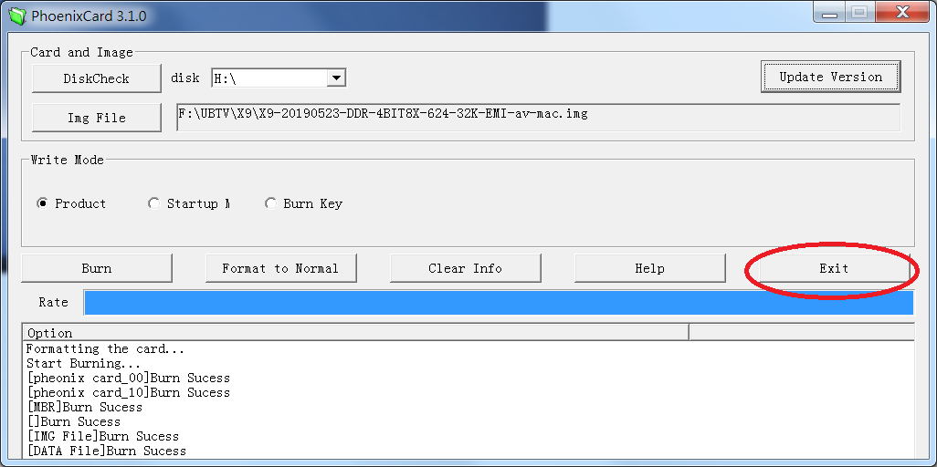Viewport: 937px width, 467px height.
Task: Select '[pheonix card_10]Burn Sucess' log entry
Action: pos(128,392)
